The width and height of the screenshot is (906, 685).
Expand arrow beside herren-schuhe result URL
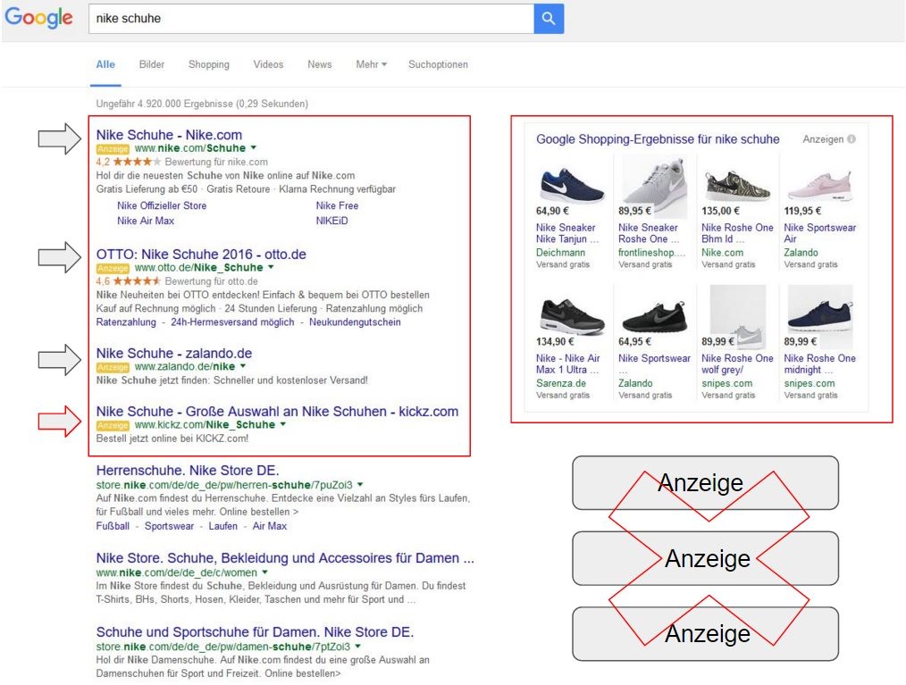tap(360, 485)
